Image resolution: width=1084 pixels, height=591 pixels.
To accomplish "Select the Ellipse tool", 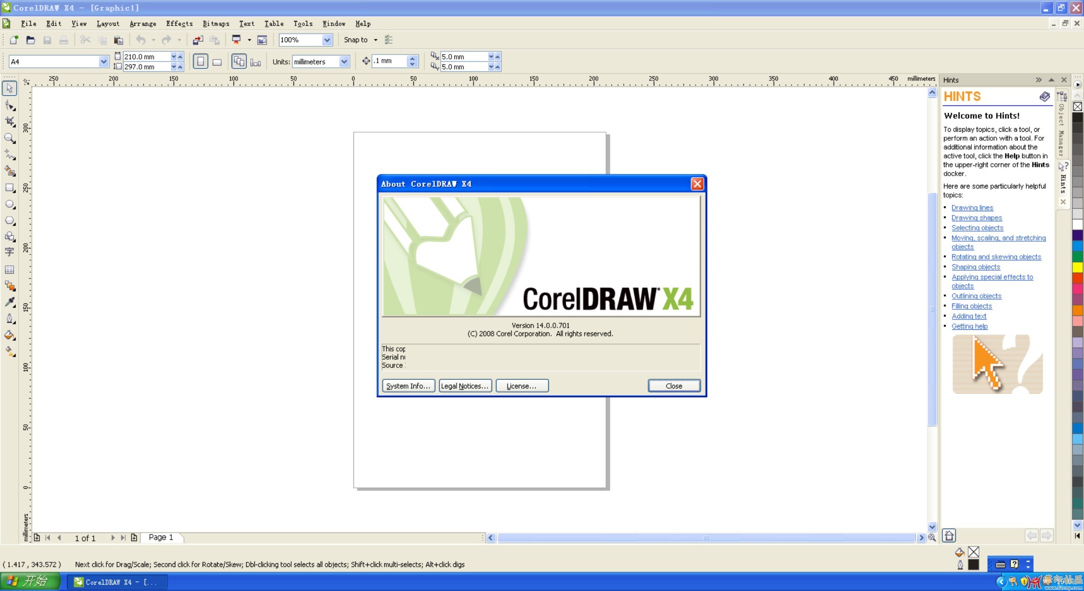I will click(x=10, y=204).
